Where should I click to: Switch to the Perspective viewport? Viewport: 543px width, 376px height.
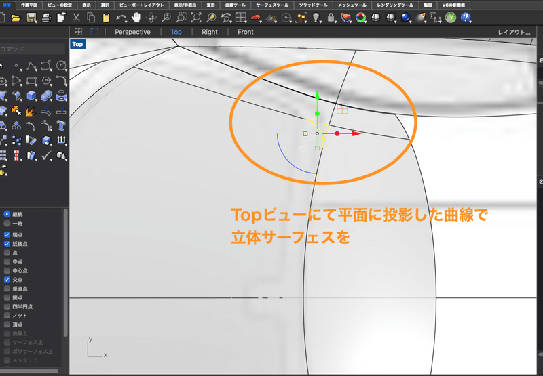coord(132,32)
